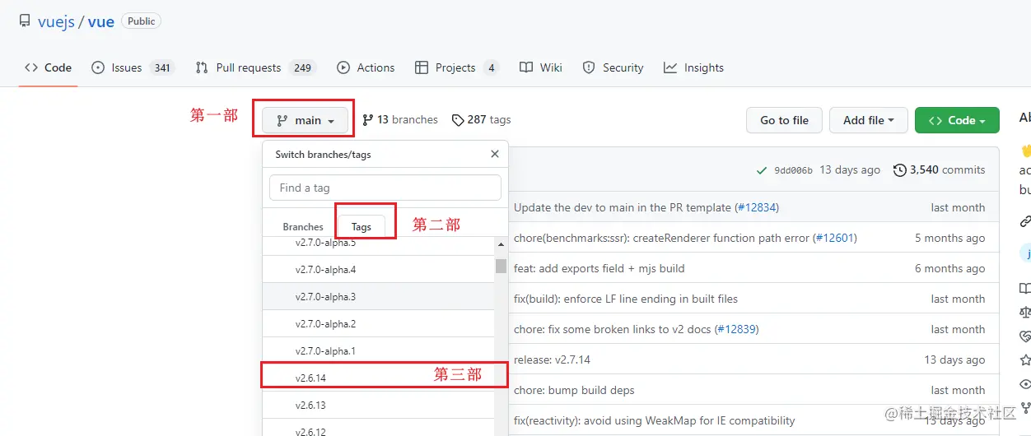
Task: Click the Projects table icon
Action: click(x=422, y=67)
